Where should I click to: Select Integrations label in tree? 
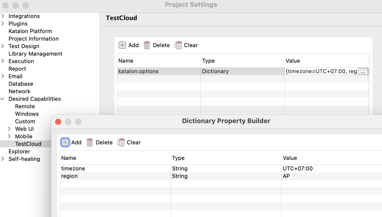(x=24, y=16)
